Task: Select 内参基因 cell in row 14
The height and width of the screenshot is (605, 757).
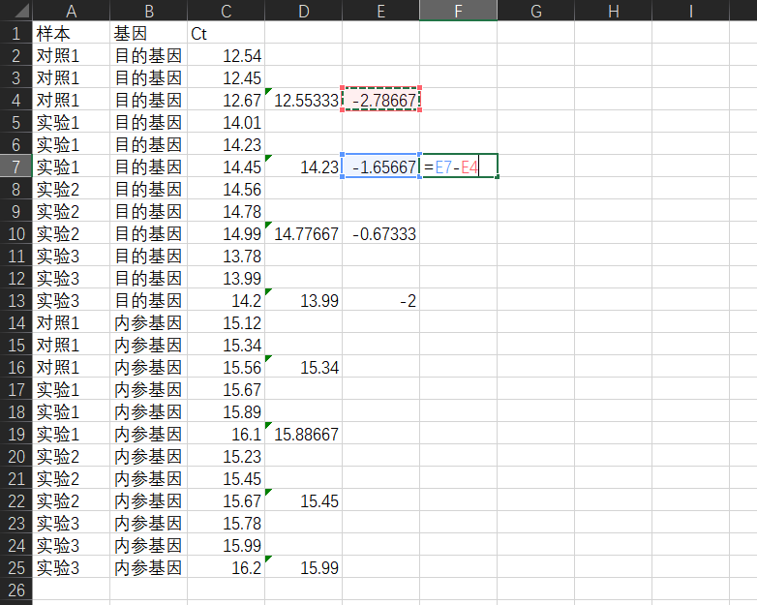Action: point(148,323)
